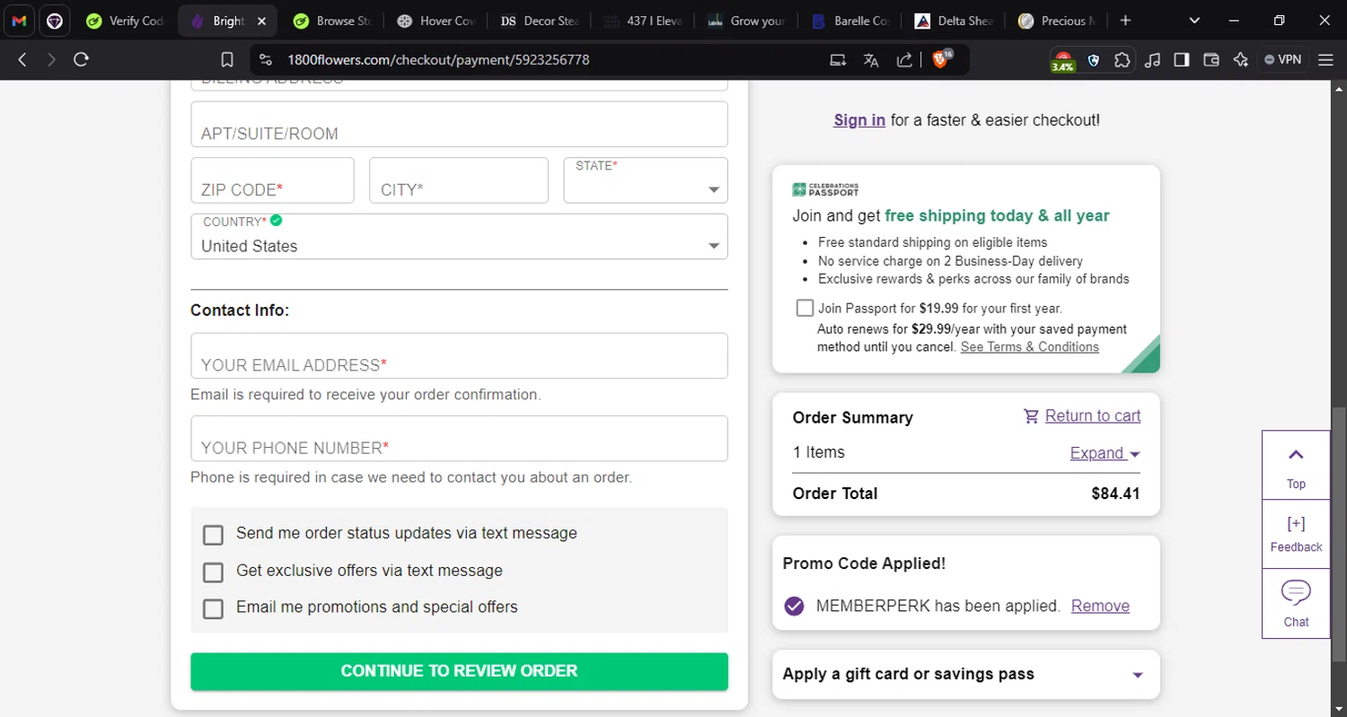Open the STATE dropdown
1347x717 pixels.
646,180
